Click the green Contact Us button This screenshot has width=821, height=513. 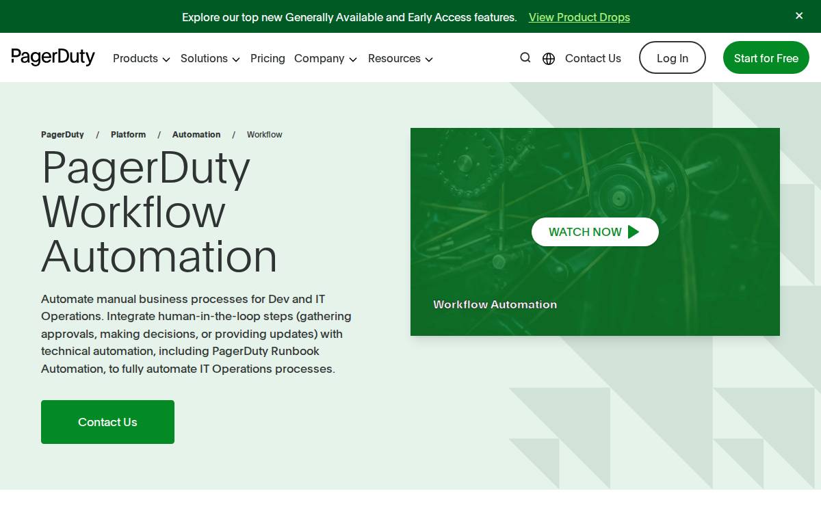click(x=107, y=422)
